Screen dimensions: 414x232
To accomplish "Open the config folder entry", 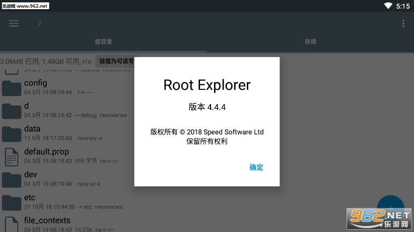I will (67, 87).
